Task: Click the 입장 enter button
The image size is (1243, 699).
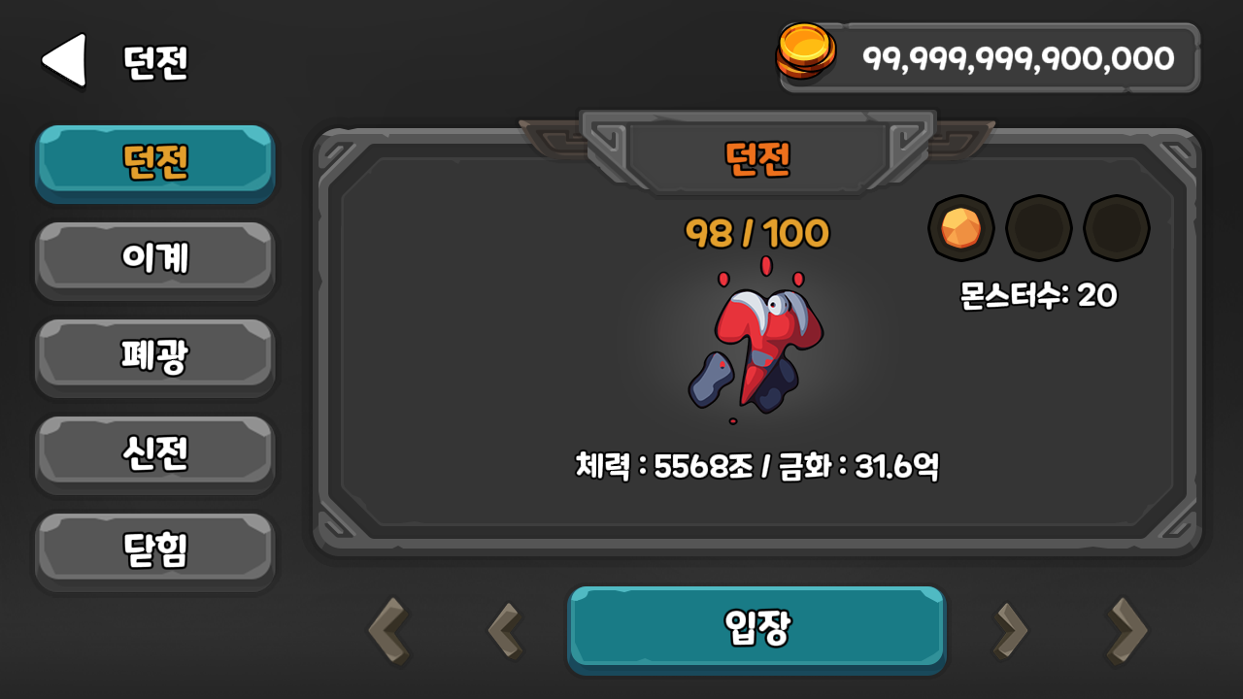Action: [x=756, y=628]
